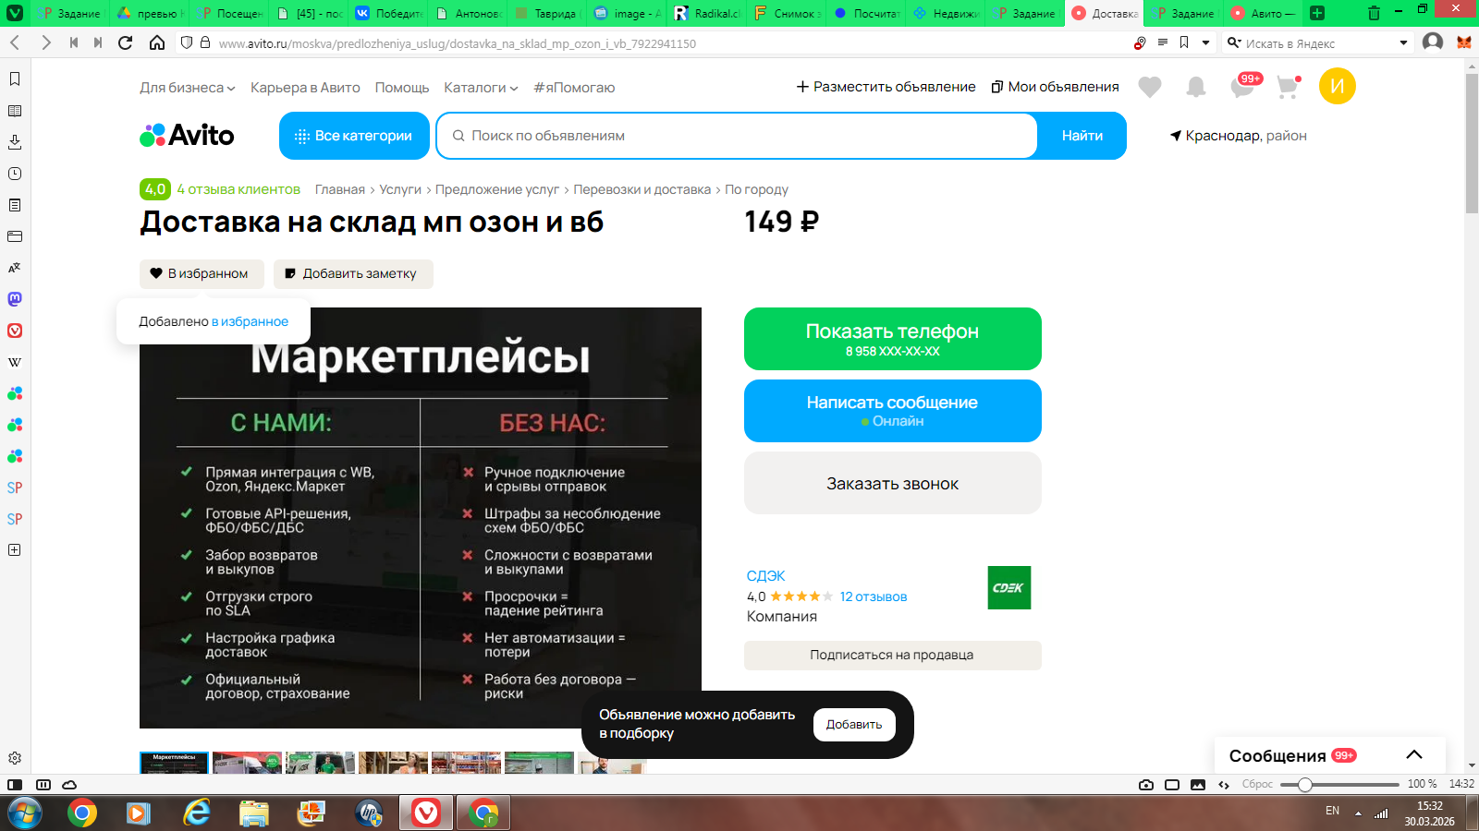
Task: Open the Translate panel in sidebar
Action: click(x=15, y=268)
